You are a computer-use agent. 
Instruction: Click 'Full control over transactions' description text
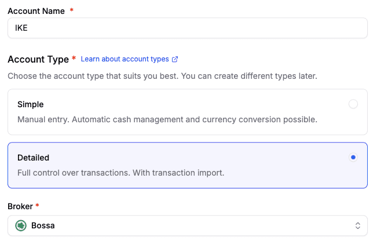[x=120, y=173]
